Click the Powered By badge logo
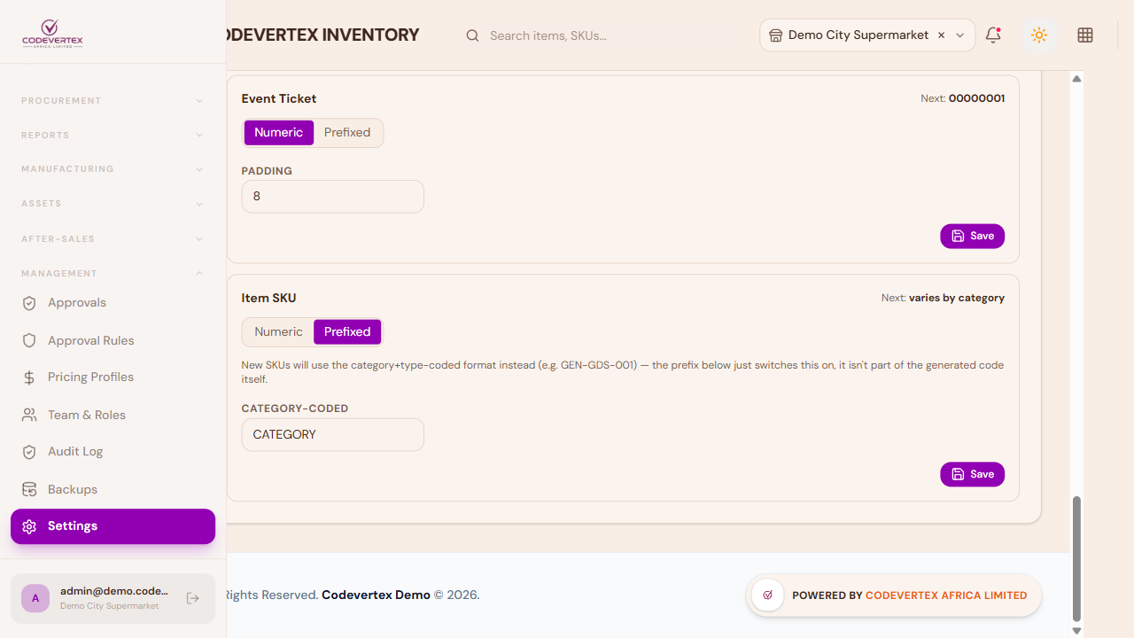1134x638 pixels. tap(767, 595)
